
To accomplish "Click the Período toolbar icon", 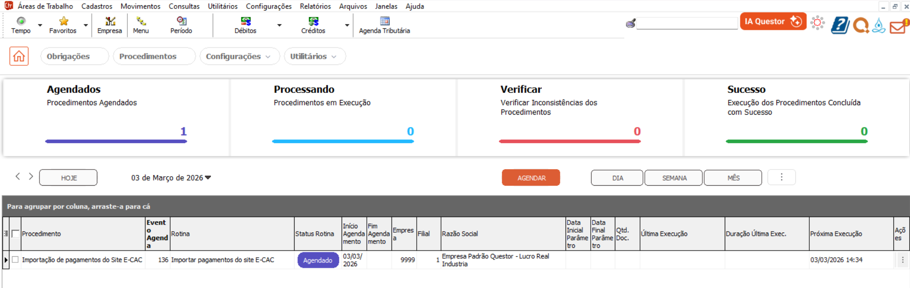I will 181,21.
